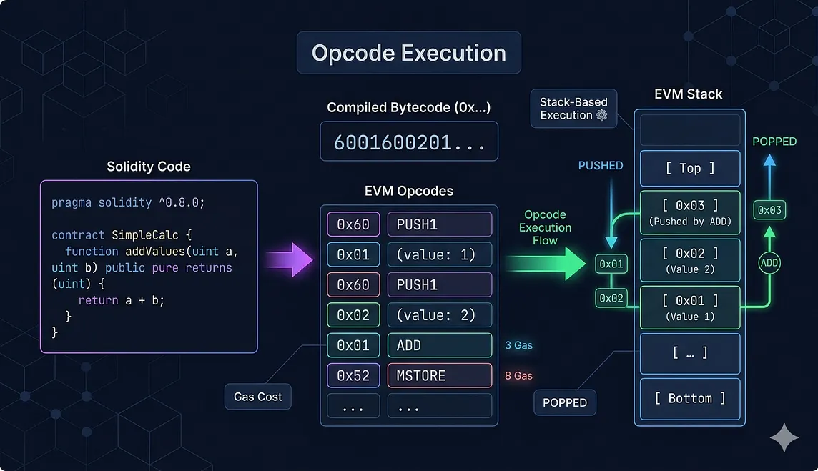Click the Opcode Execution title box
Screen dimensions: 818x471
point(408,53)
